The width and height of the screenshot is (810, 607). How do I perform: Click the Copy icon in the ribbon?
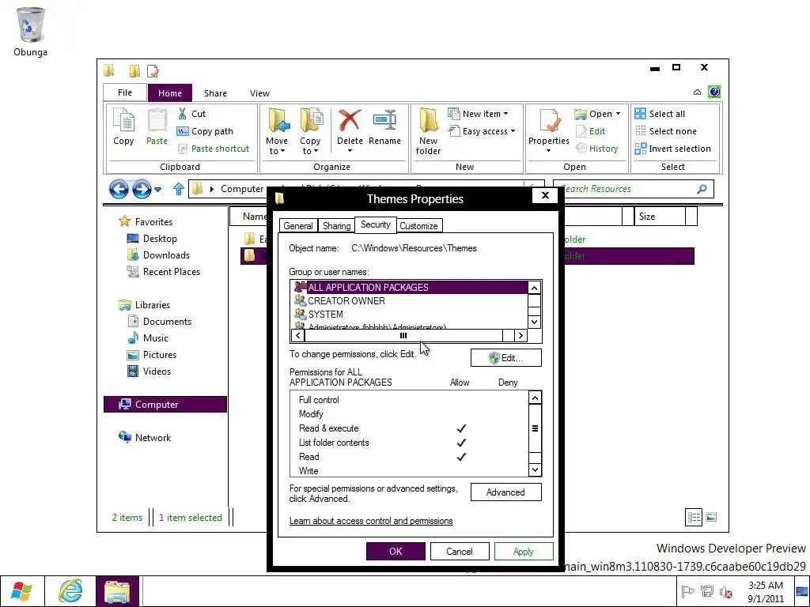[x=123, y=127]
